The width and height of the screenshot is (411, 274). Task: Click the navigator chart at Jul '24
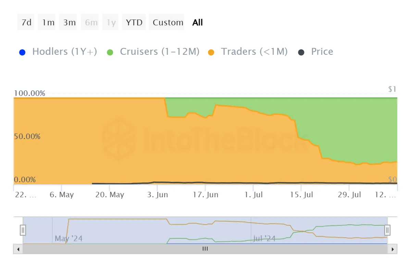pyautogui.click(x=264, y=238)
